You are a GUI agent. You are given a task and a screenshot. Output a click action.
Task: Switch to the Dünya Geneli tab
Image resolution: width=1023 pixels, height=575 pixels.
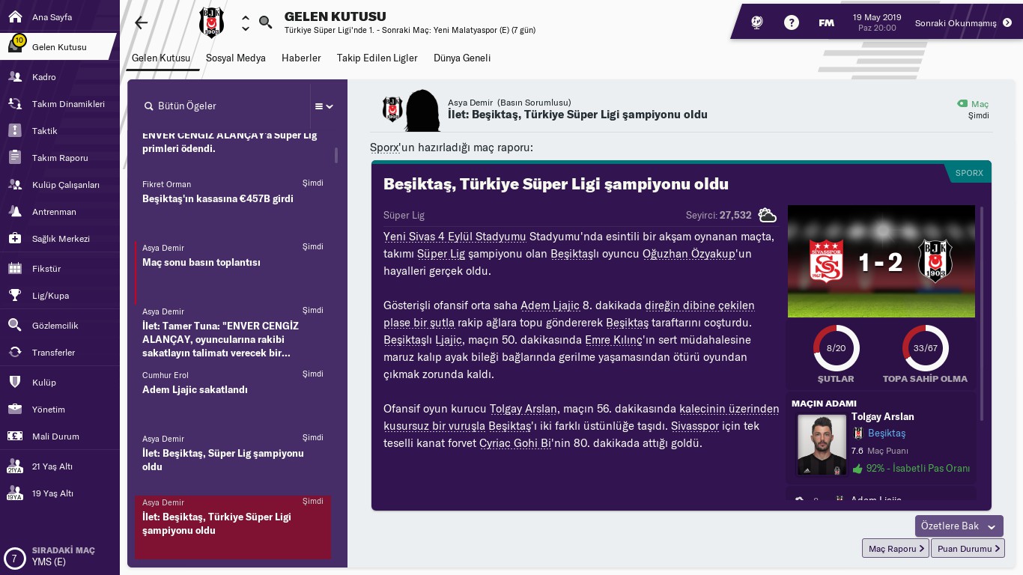click(x=462, y=58)
